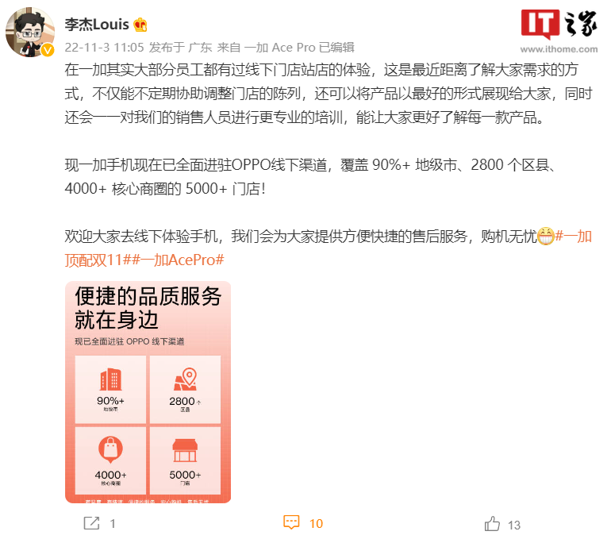This screenshot has height=539, width=607.
Task: Visit www.ithome.com watermark link
Action: [x=559, y=49]
